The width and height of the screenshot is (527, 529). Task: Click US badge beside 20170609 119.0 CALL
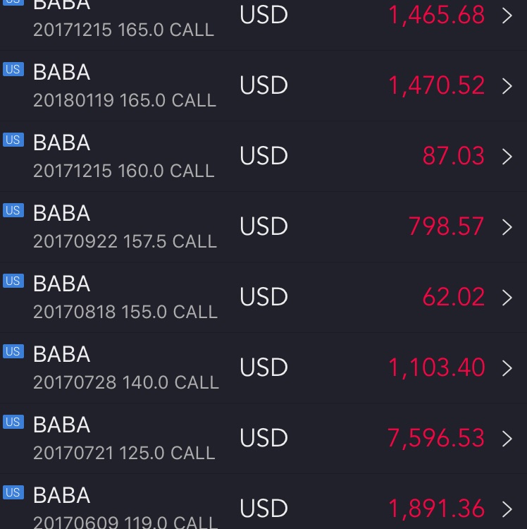click(x=13, y=492)
